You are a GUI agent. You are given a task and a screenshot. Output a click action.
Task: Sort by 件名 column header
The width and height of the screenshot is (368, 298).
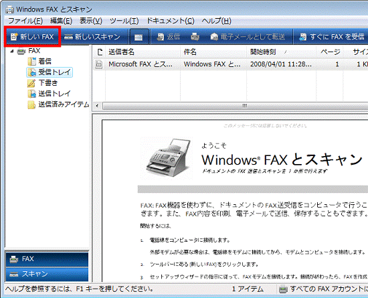[213, 52]
